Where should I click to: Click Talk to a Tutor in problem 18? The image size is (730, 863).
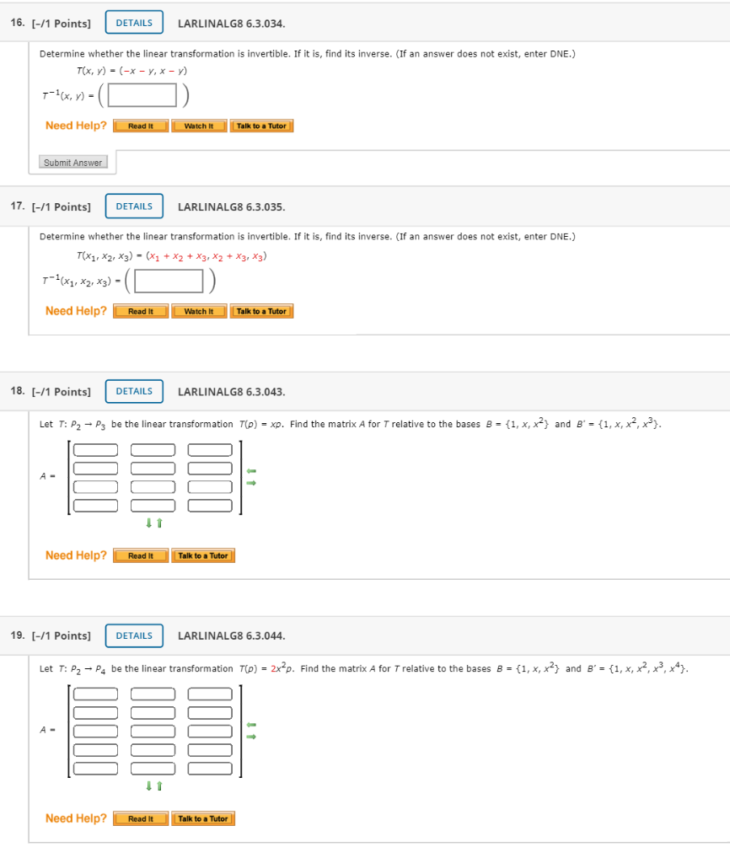click(x=202, y=555)
